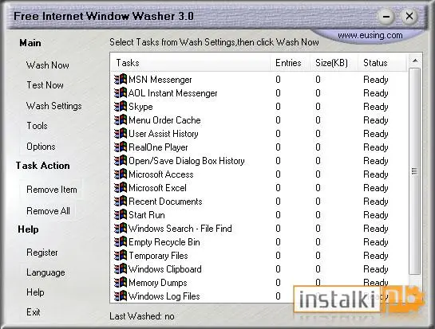Select the AOL Instant Messenger task name
The image size is (435, 329).
[x=173, y=93]
